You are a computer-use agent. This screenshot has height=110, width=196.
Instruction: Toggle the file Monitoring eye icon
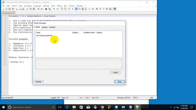click(92, 9)
